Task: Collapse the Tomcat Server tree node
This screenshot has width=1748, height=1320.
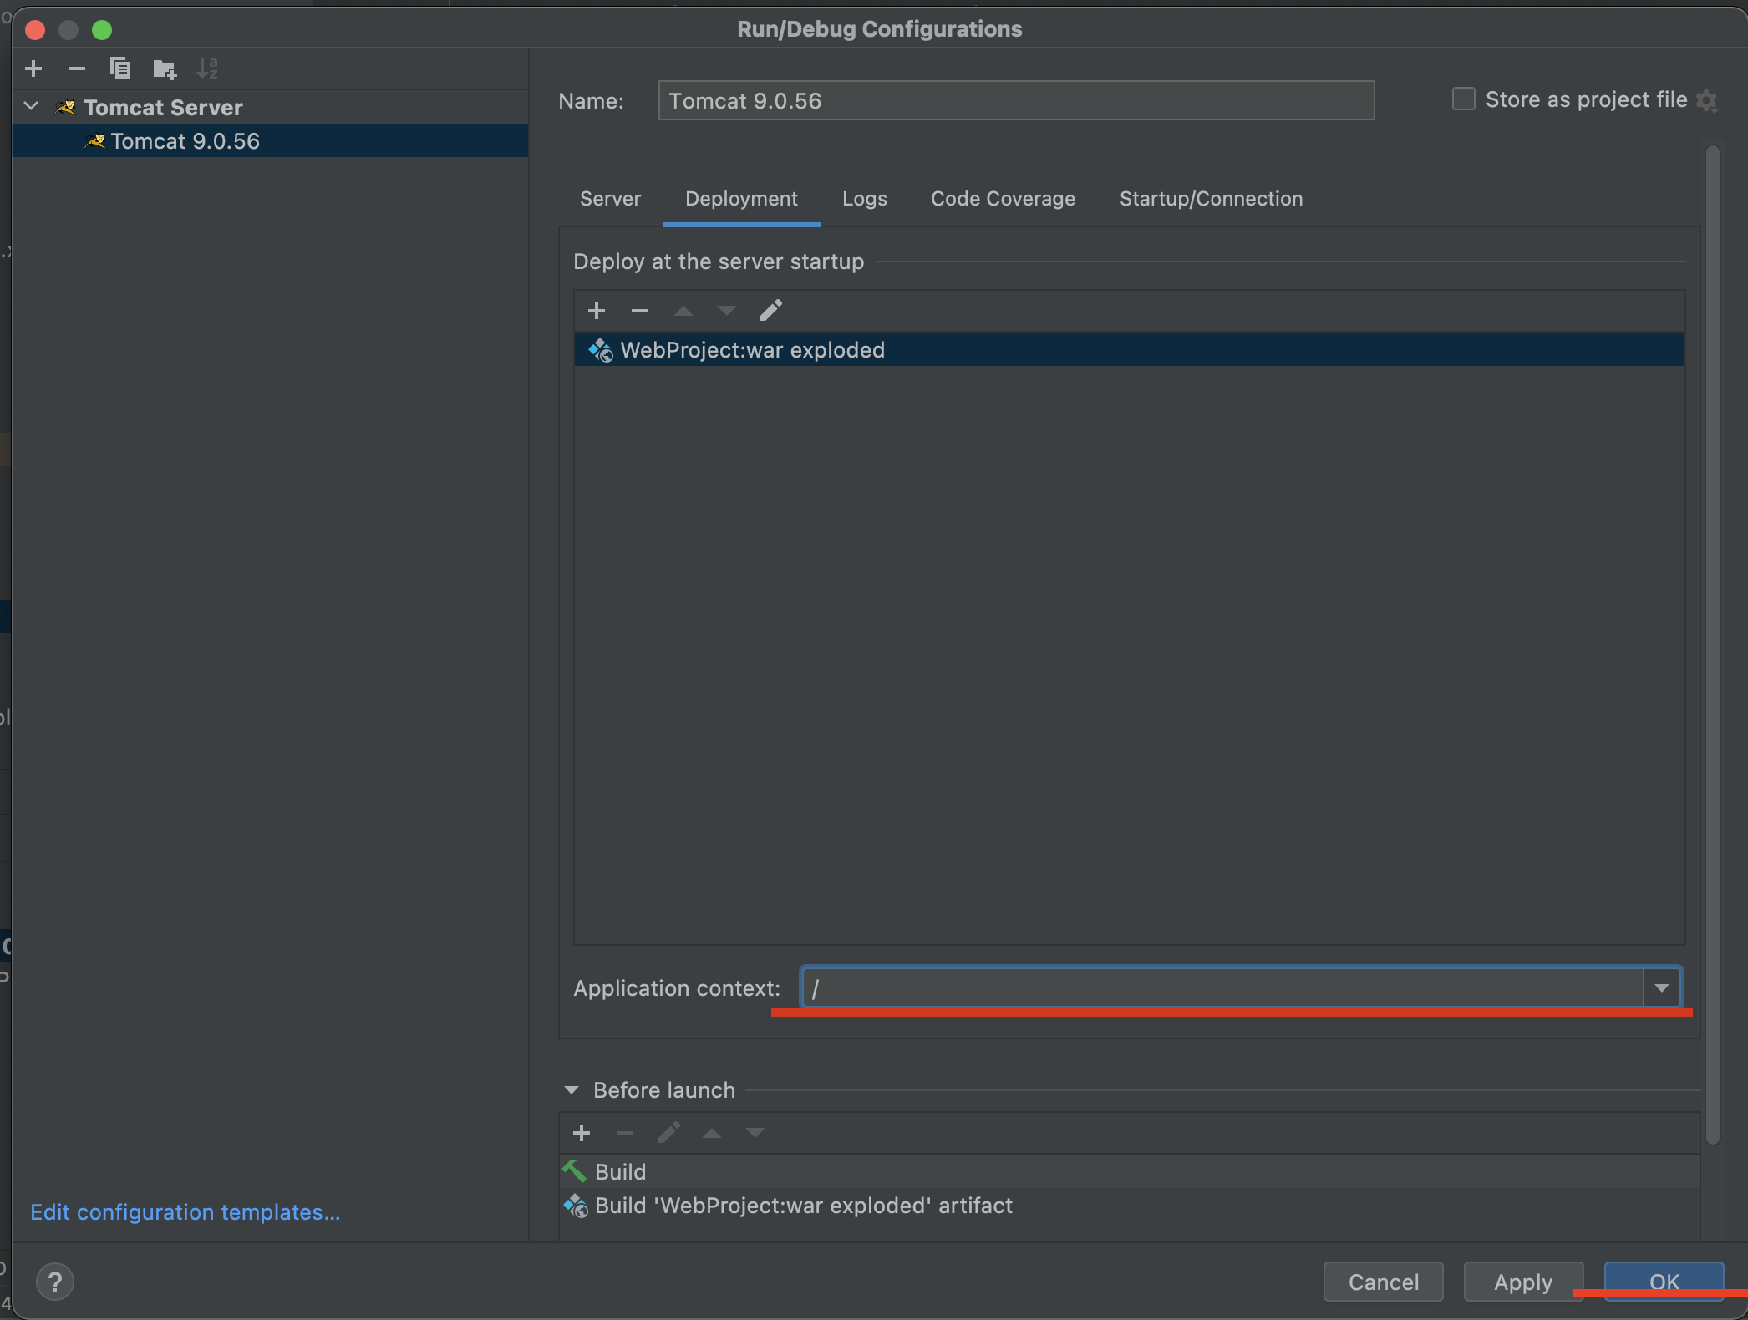Action: 32,107
